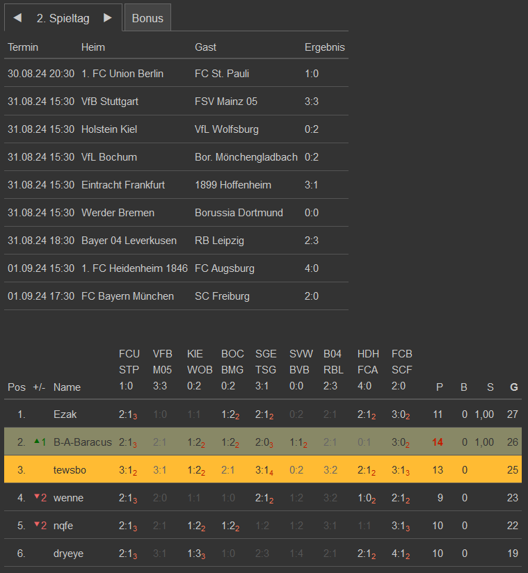Open player tewsbo's name

pos(71,470)
